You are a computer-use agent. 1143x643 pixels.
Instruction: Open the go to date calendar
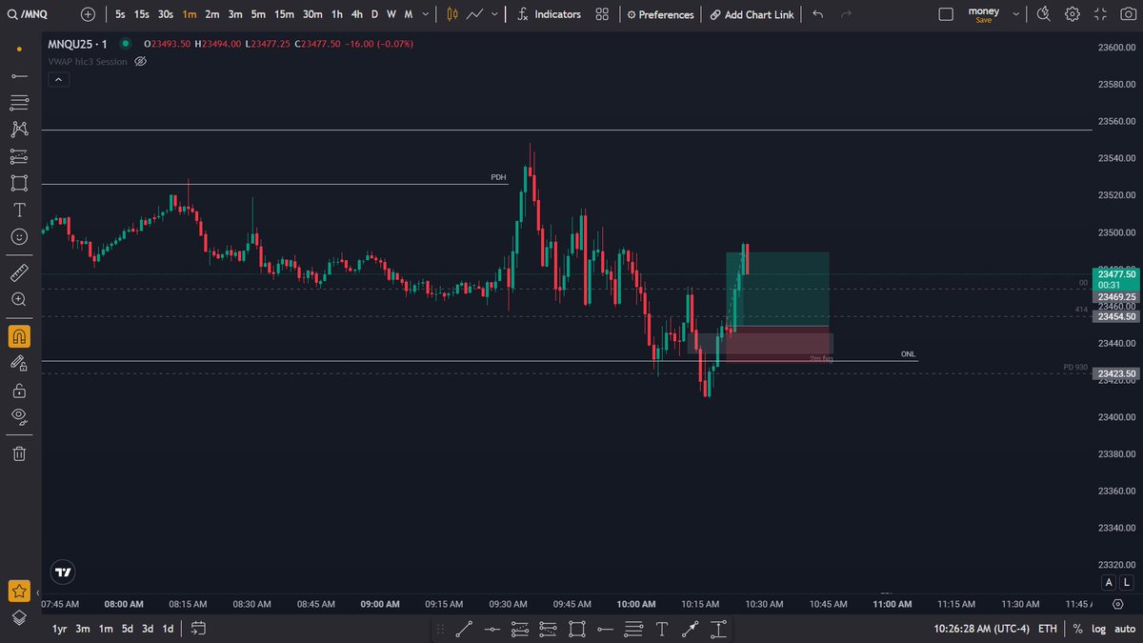coord(198,629)
